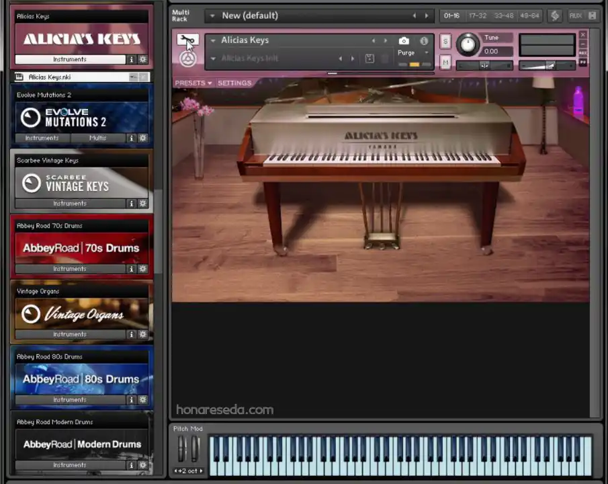608x484 pixels.
Task: Click Instruments under Abbey Road Modern Drums
Action: point(70,465)
